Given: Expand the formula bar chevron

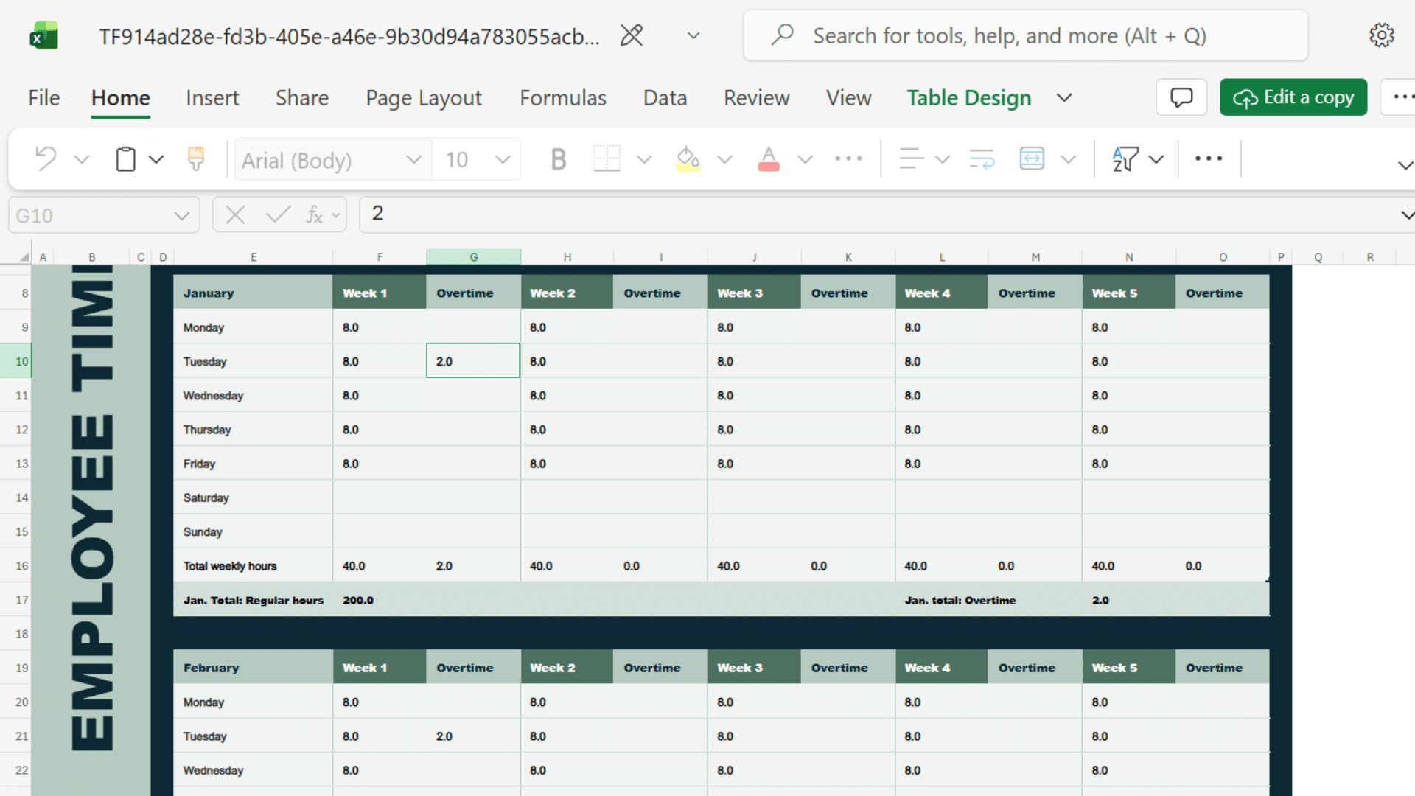Looking at the screenshot, I should coord(1406,215).
